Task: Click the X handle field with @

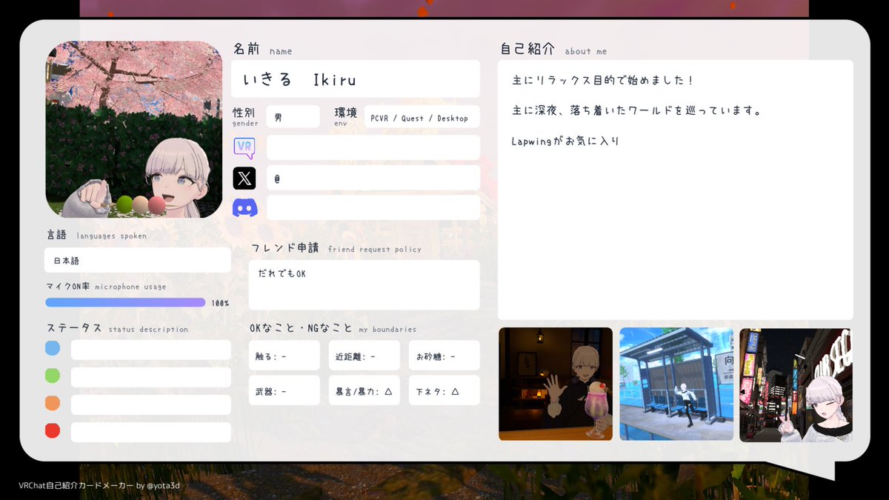Action: [373, 178]
